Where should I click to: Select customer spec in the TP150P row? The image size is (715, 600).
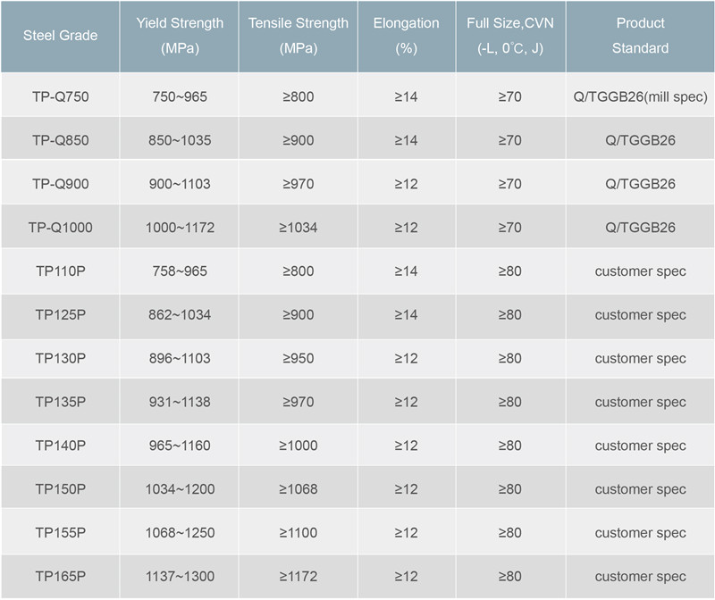[640, 489]
